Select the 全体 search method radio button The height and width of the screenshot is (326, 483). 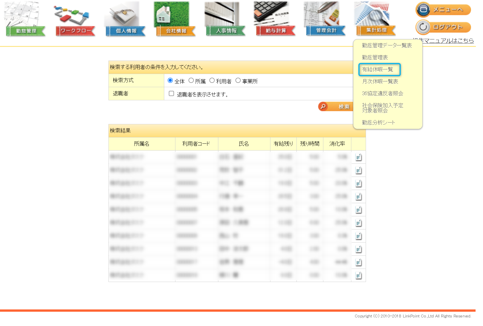point(170,81)
